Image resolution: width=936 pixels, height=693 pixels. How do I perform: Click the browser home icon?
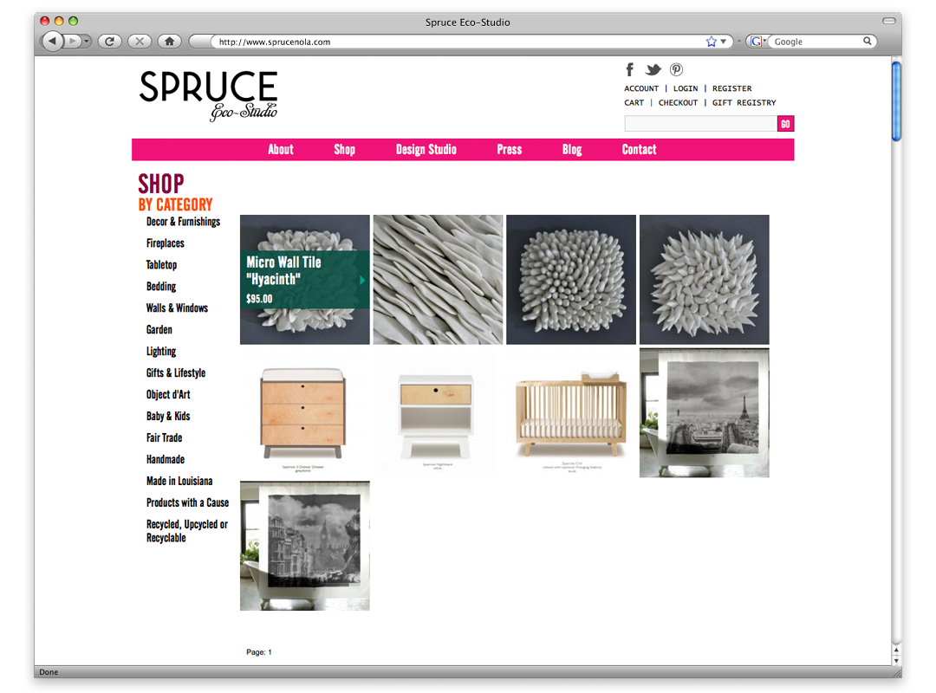click(169, 41)
